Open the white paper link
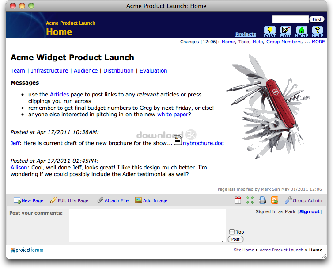 [173, 115]
